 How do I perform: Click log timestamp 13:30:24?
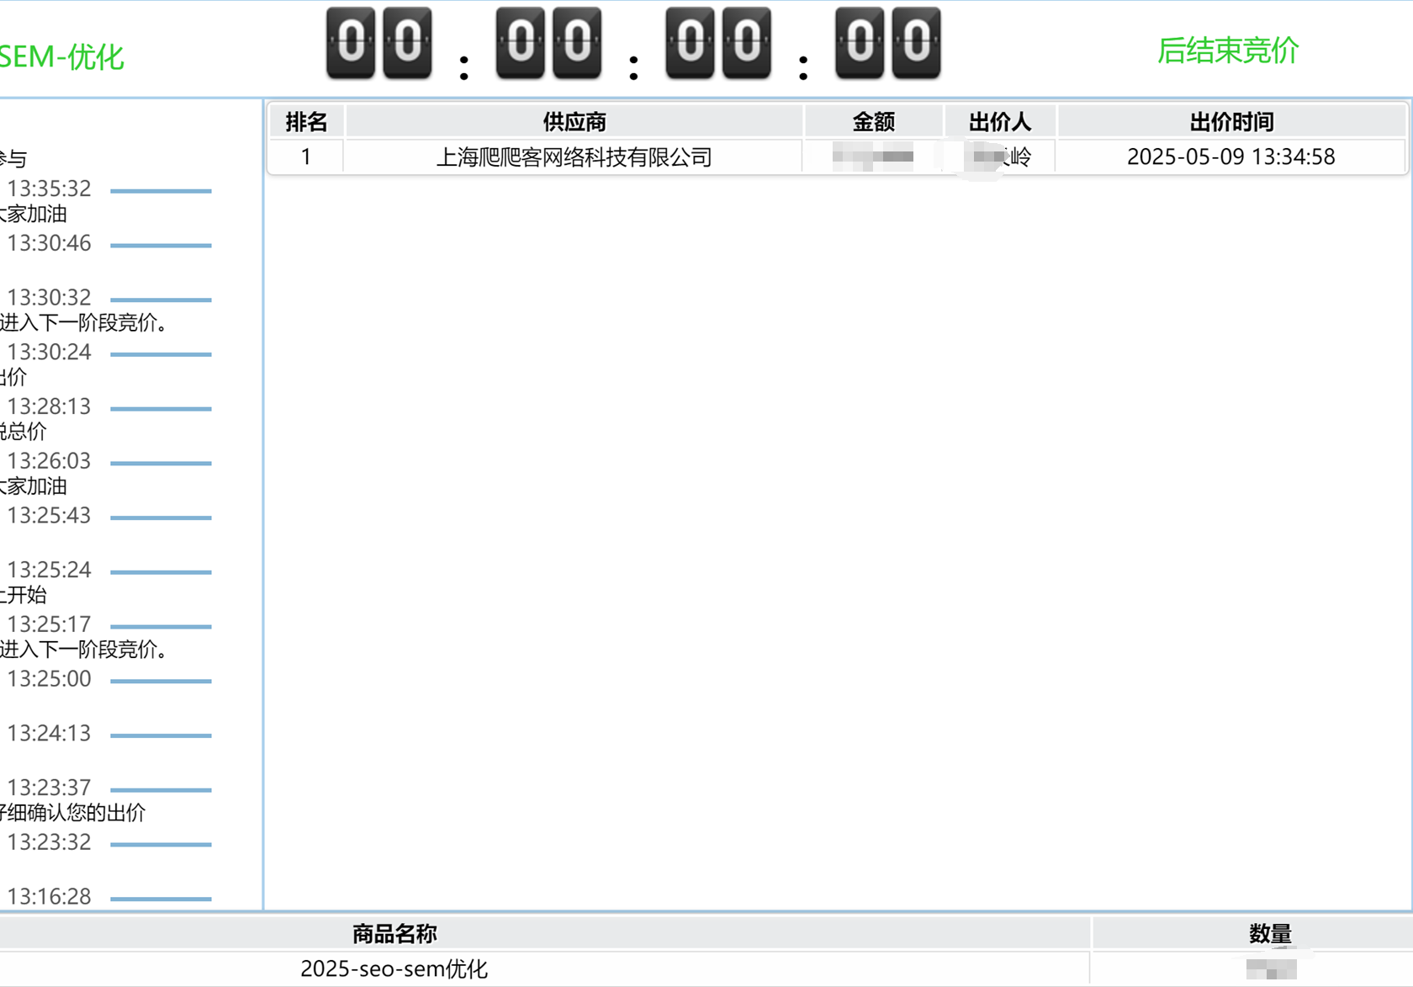(x=49, y=352)
